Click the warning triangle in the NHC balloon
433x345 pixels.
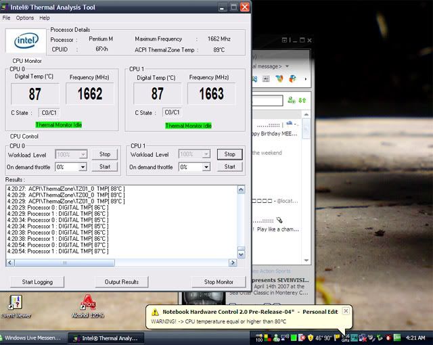(x=155, y=312)
